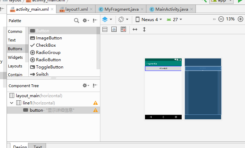Switch to the Design bottom tab

coord(19,146)
